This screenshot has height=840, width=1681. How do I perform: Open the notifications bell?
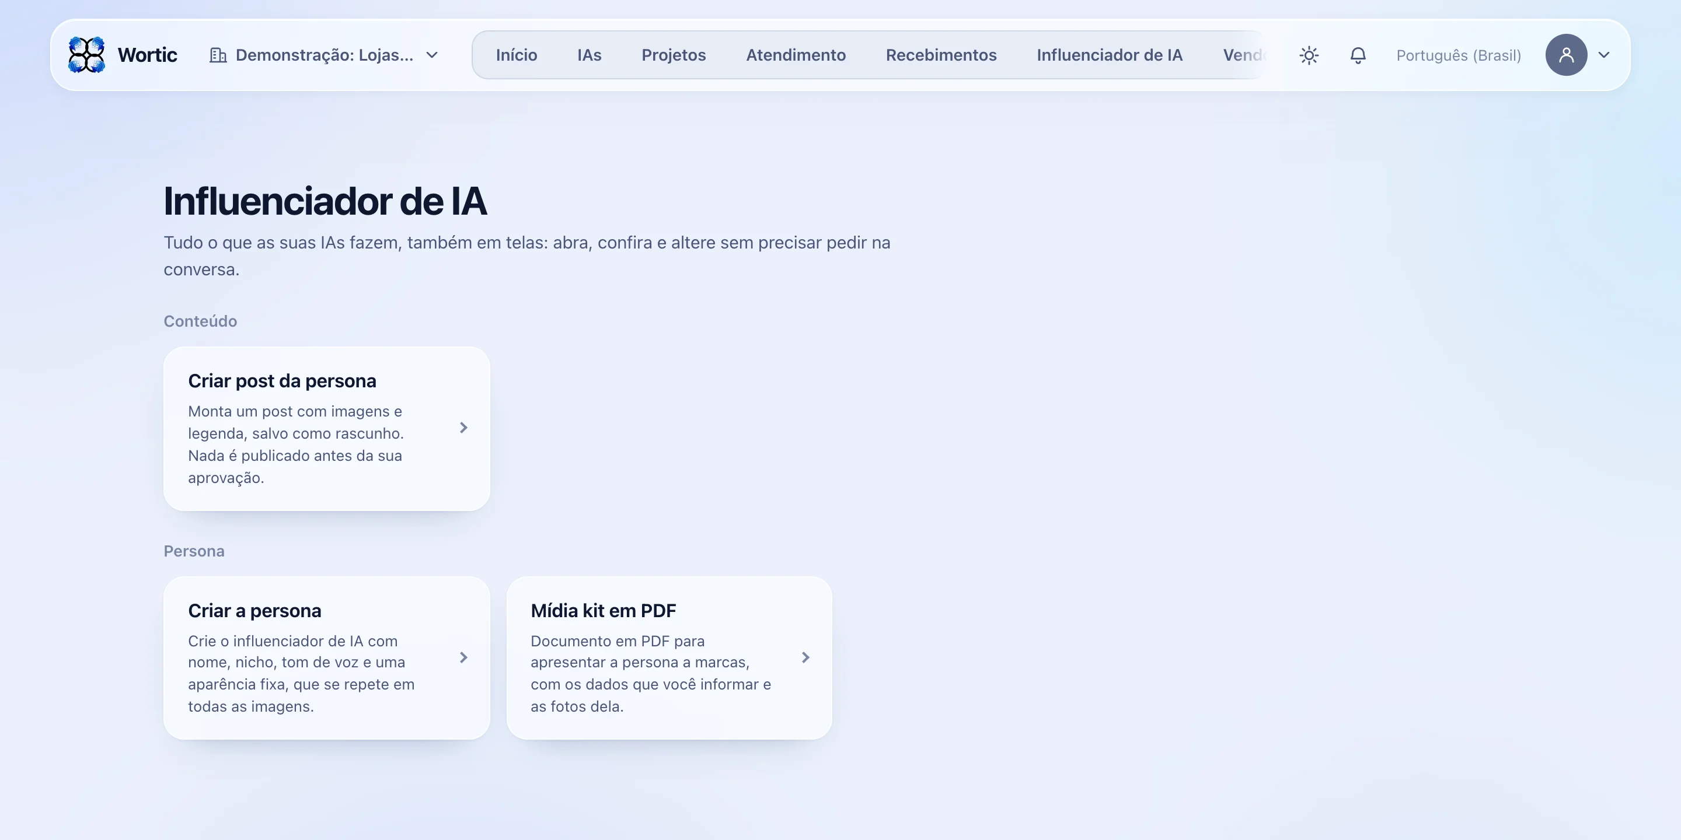click(x=1357, y=55)
